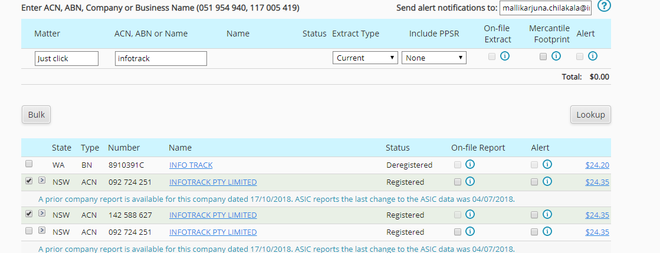Enable Alert for 142 588 627 row
Image resolution: width=660 pixels, height=253 pixels.
534,215
